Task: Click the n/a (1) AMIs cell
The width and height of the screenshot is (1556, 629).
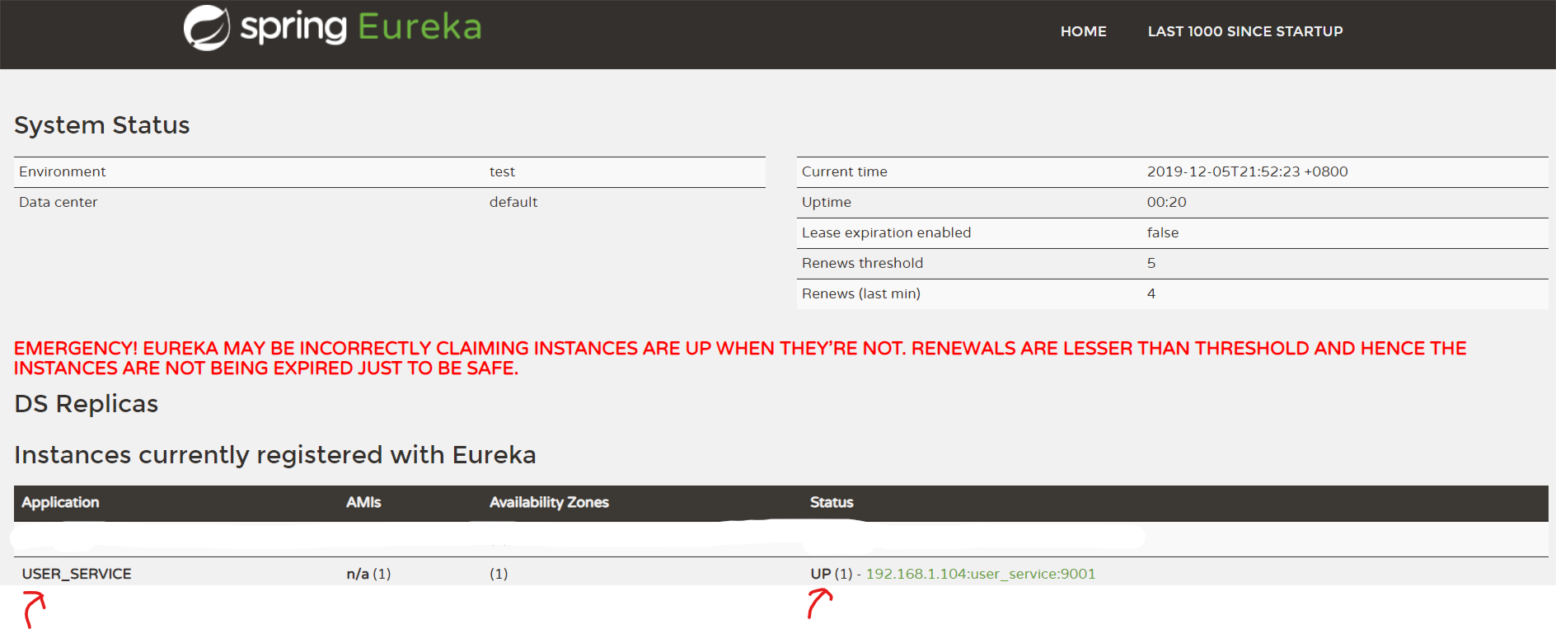Action: click(368, 574)
